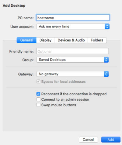Enable Swap mouse buttons checkbox
The height and width of the screenshot is (145, 122).
point(38,105)
